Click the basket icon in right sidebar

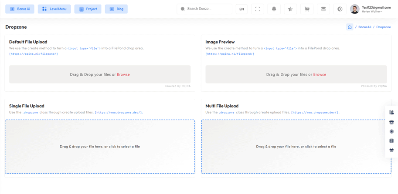click(391, 150)
